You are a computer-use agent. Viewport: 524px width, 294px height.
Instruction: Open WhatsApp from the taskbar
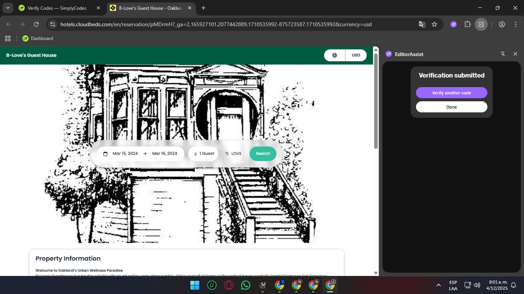coord(246,285)
